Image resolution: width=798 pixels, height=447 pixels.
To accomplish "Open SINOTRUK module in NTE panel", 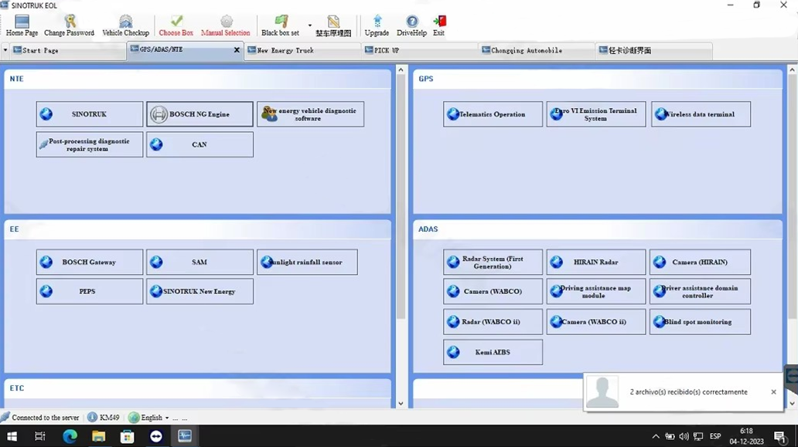I will pos(90,114).
